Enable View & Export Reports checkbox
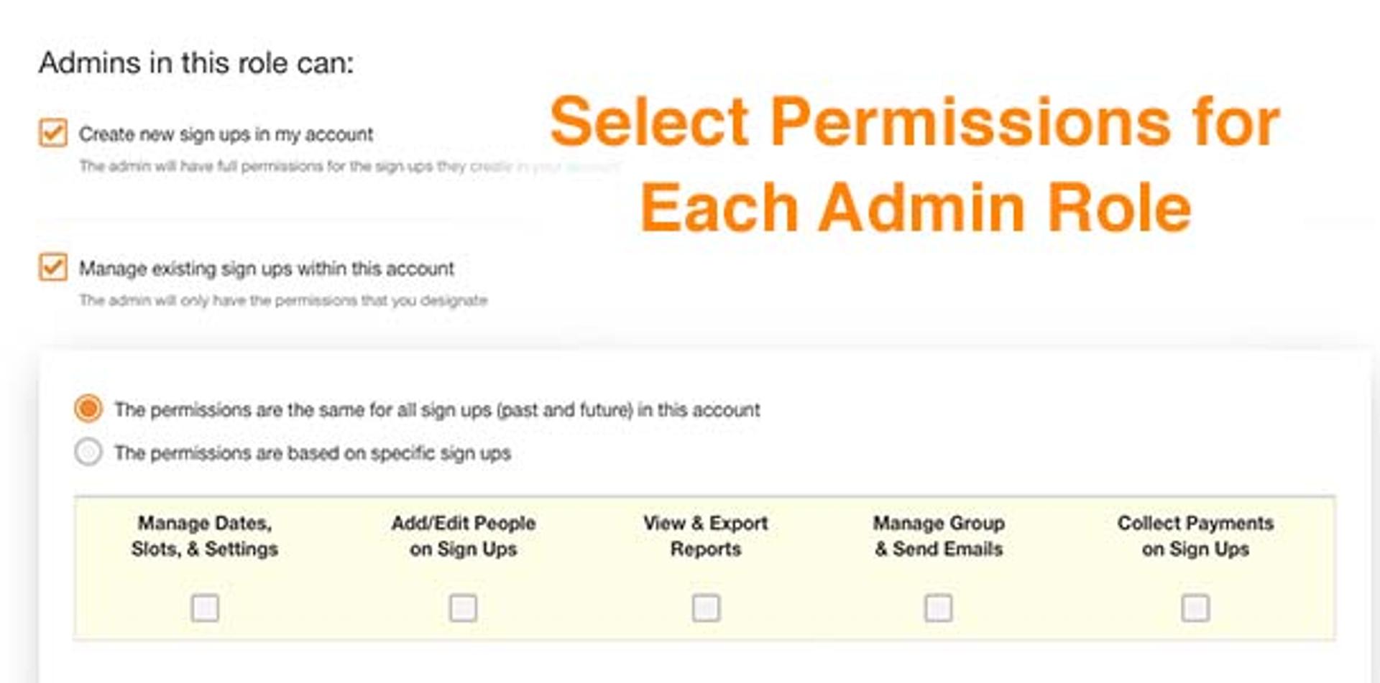Screen dimensions: 1380x683 pos(706,608)
